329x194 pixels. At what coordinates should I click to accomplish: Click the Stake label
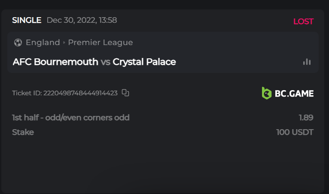pyautogui.click(x=23, y=132)
